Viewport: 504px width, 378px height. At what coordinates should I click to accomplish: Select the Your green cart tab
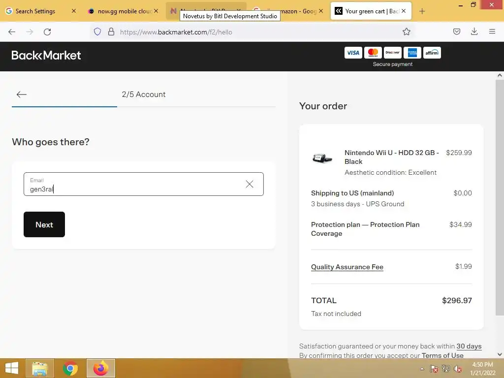click(371, 11)
